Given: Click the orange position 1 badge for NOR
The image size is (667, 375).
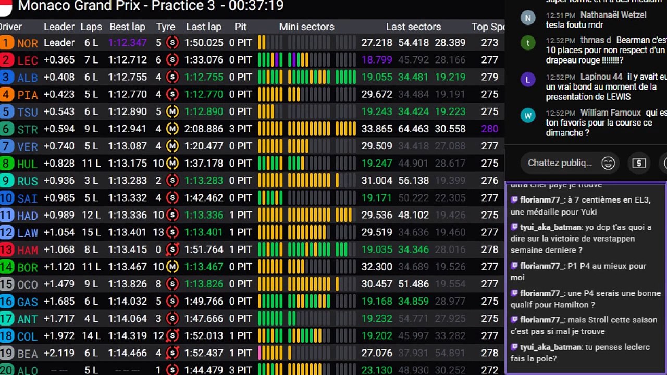Looking at the screenshot, I should point(6,43).
